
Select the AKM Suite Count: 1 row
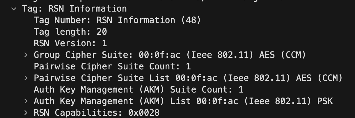click(139, 90)
